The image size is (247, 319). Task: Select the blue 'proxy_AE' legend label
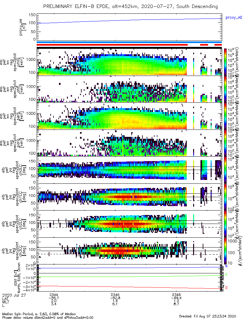click(234, 18)
